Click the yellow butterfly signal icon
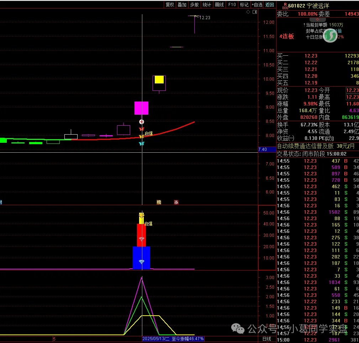 [x=142, y=136]
